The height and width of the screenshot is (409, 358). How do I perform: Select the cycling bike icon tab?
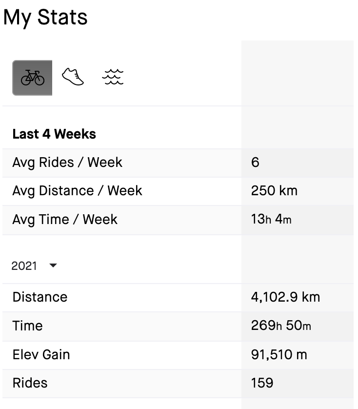coord(32,78)
